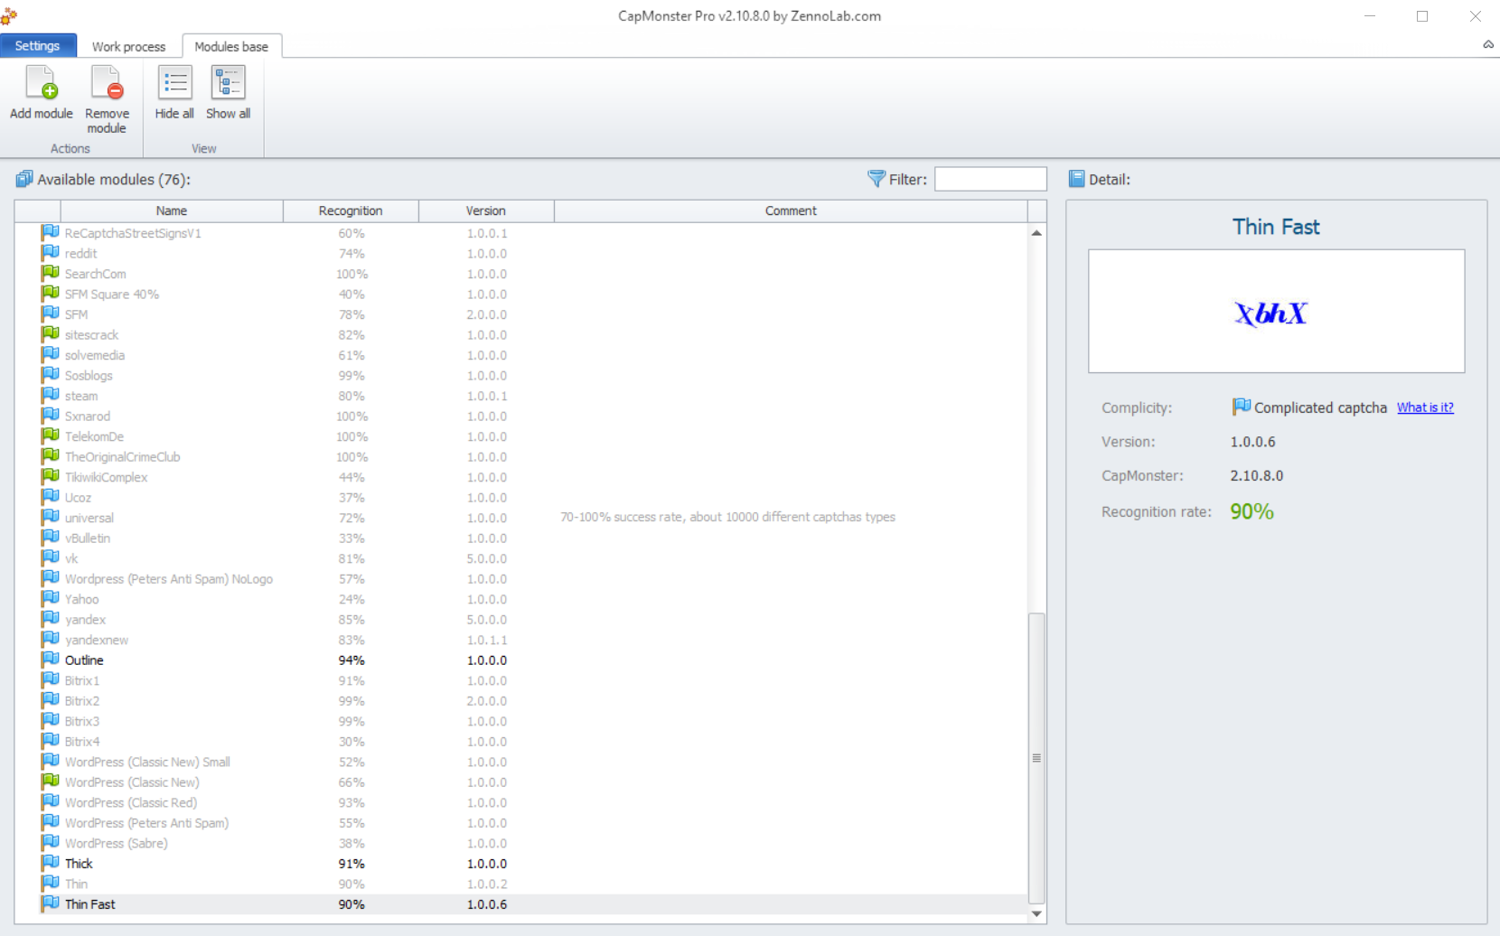Collapse the ribbon with the top-right chevron
The image size is (1500, 936).
[x=1488, y=44]
